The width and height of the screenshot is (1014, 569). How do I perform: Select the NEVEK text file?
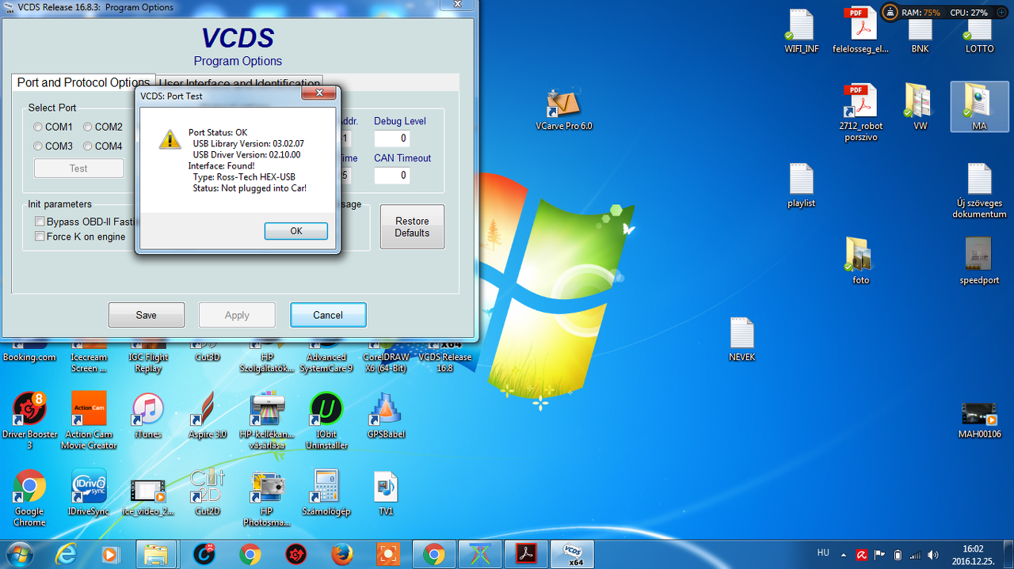coord(742,340)
